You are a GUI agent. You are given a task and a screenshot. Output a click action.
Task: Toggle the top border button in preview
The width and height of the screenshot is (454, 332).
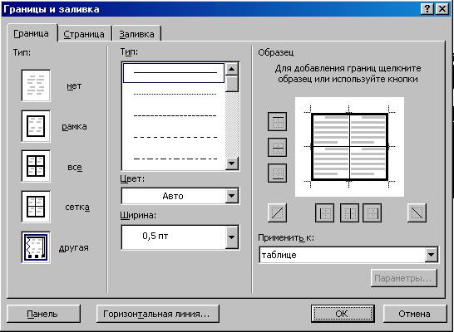click(x=278, y=121)
